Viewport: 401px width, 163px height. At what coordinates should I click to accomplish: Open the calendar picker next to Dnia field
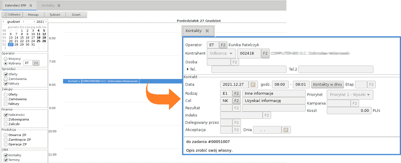[286, 130]
